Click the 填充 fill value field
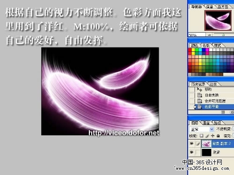This screenshot has width=234, height=175. pos(234,136)
